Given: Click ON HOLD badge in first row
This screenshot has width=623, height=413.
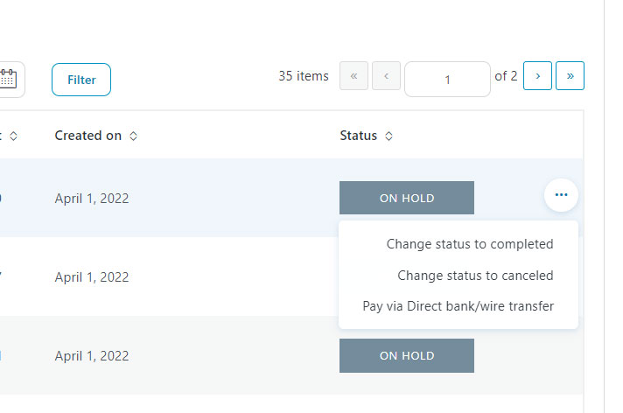Looking at the screenshot, I should tap(407, 198).
